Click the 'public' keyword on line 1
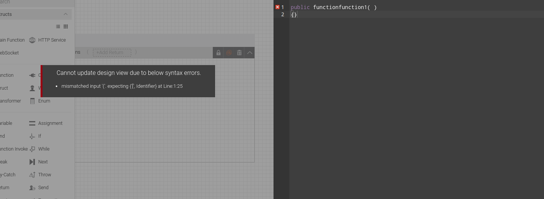 [x=300, y=7]
